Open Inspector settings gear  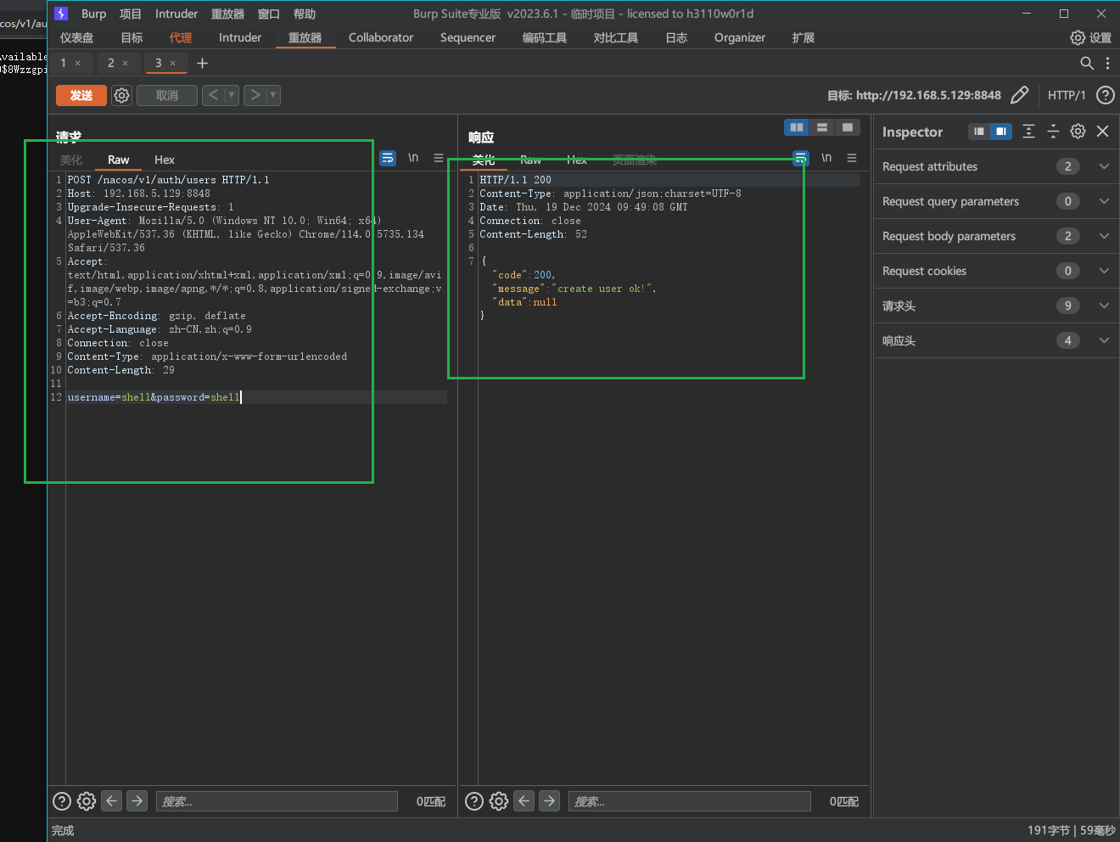point(1078,132)
